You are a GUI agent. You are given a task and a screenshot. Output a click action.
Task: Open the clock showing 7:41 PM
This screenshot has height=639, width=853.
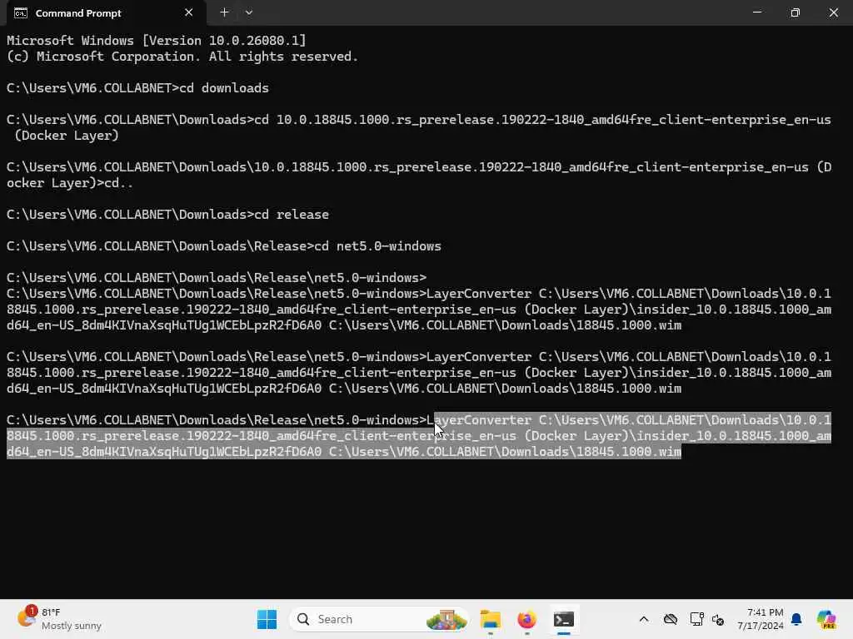pos(761,619)
